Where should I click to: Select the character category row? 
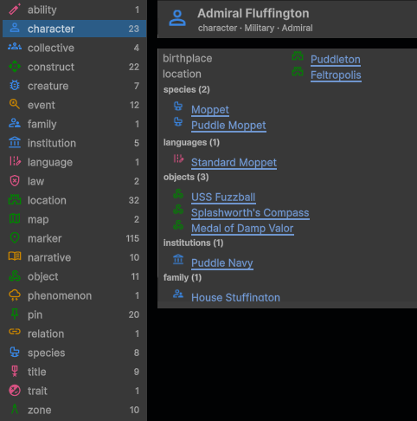(74, 29)
